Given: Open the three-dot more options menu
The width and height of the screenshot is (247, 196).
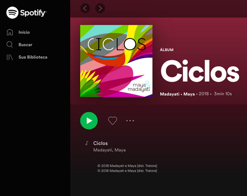Looking at the screenshot, I should [x=130, y=121].
